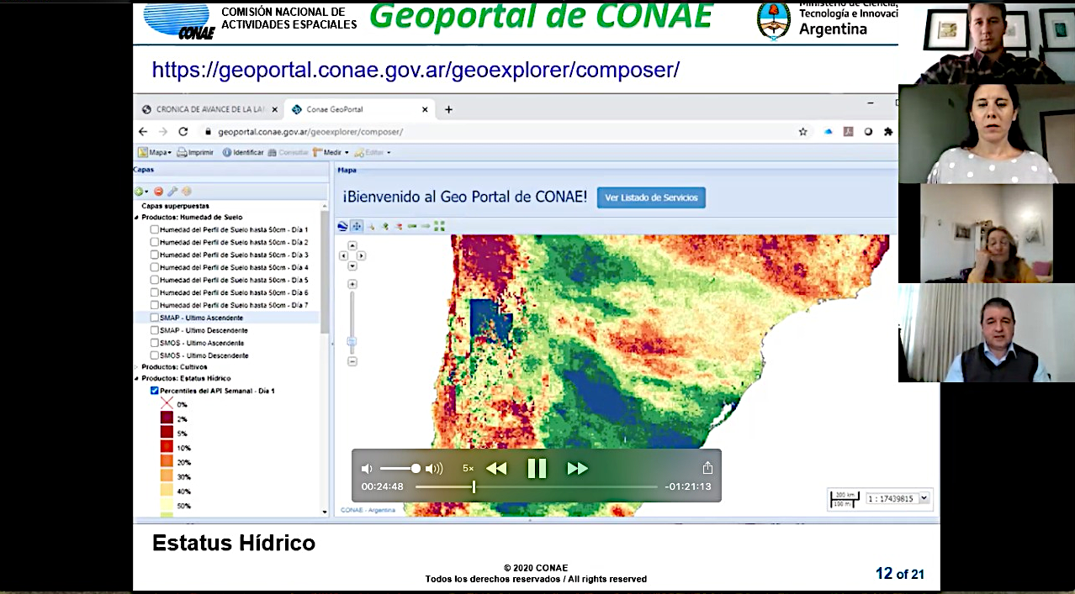1075x594 pixels.
Task: Open layer properties wrench icon
Action: click(172, 192)
